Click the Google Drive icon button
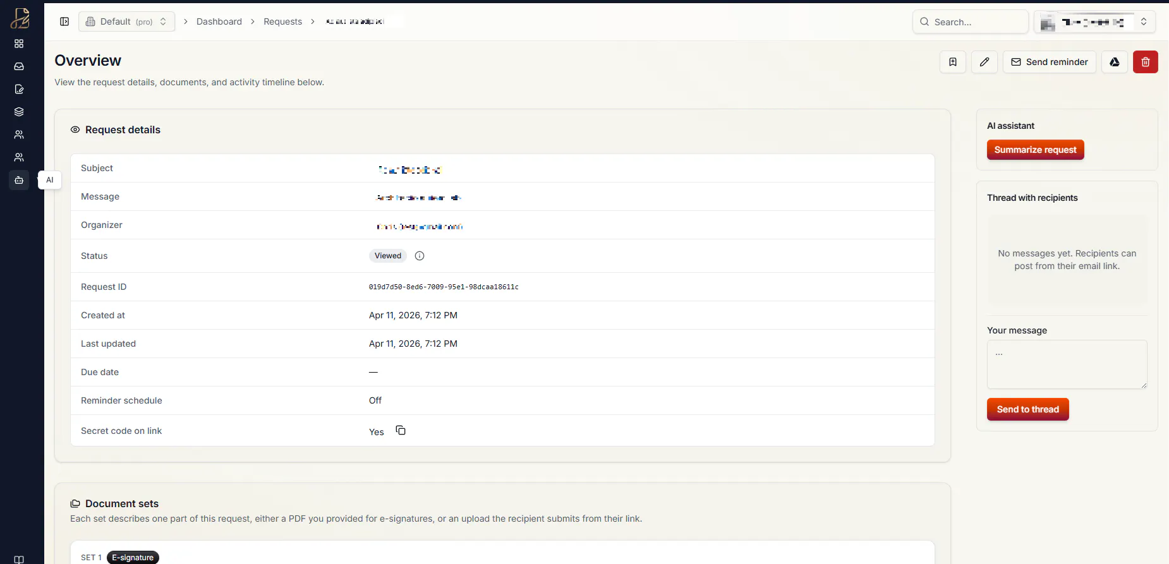This screenshot has height=564, width=1169. click(x=1115, y=62)
